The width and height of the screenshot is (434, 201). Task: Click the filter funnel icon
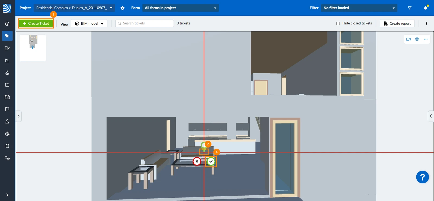pos(410,8)
